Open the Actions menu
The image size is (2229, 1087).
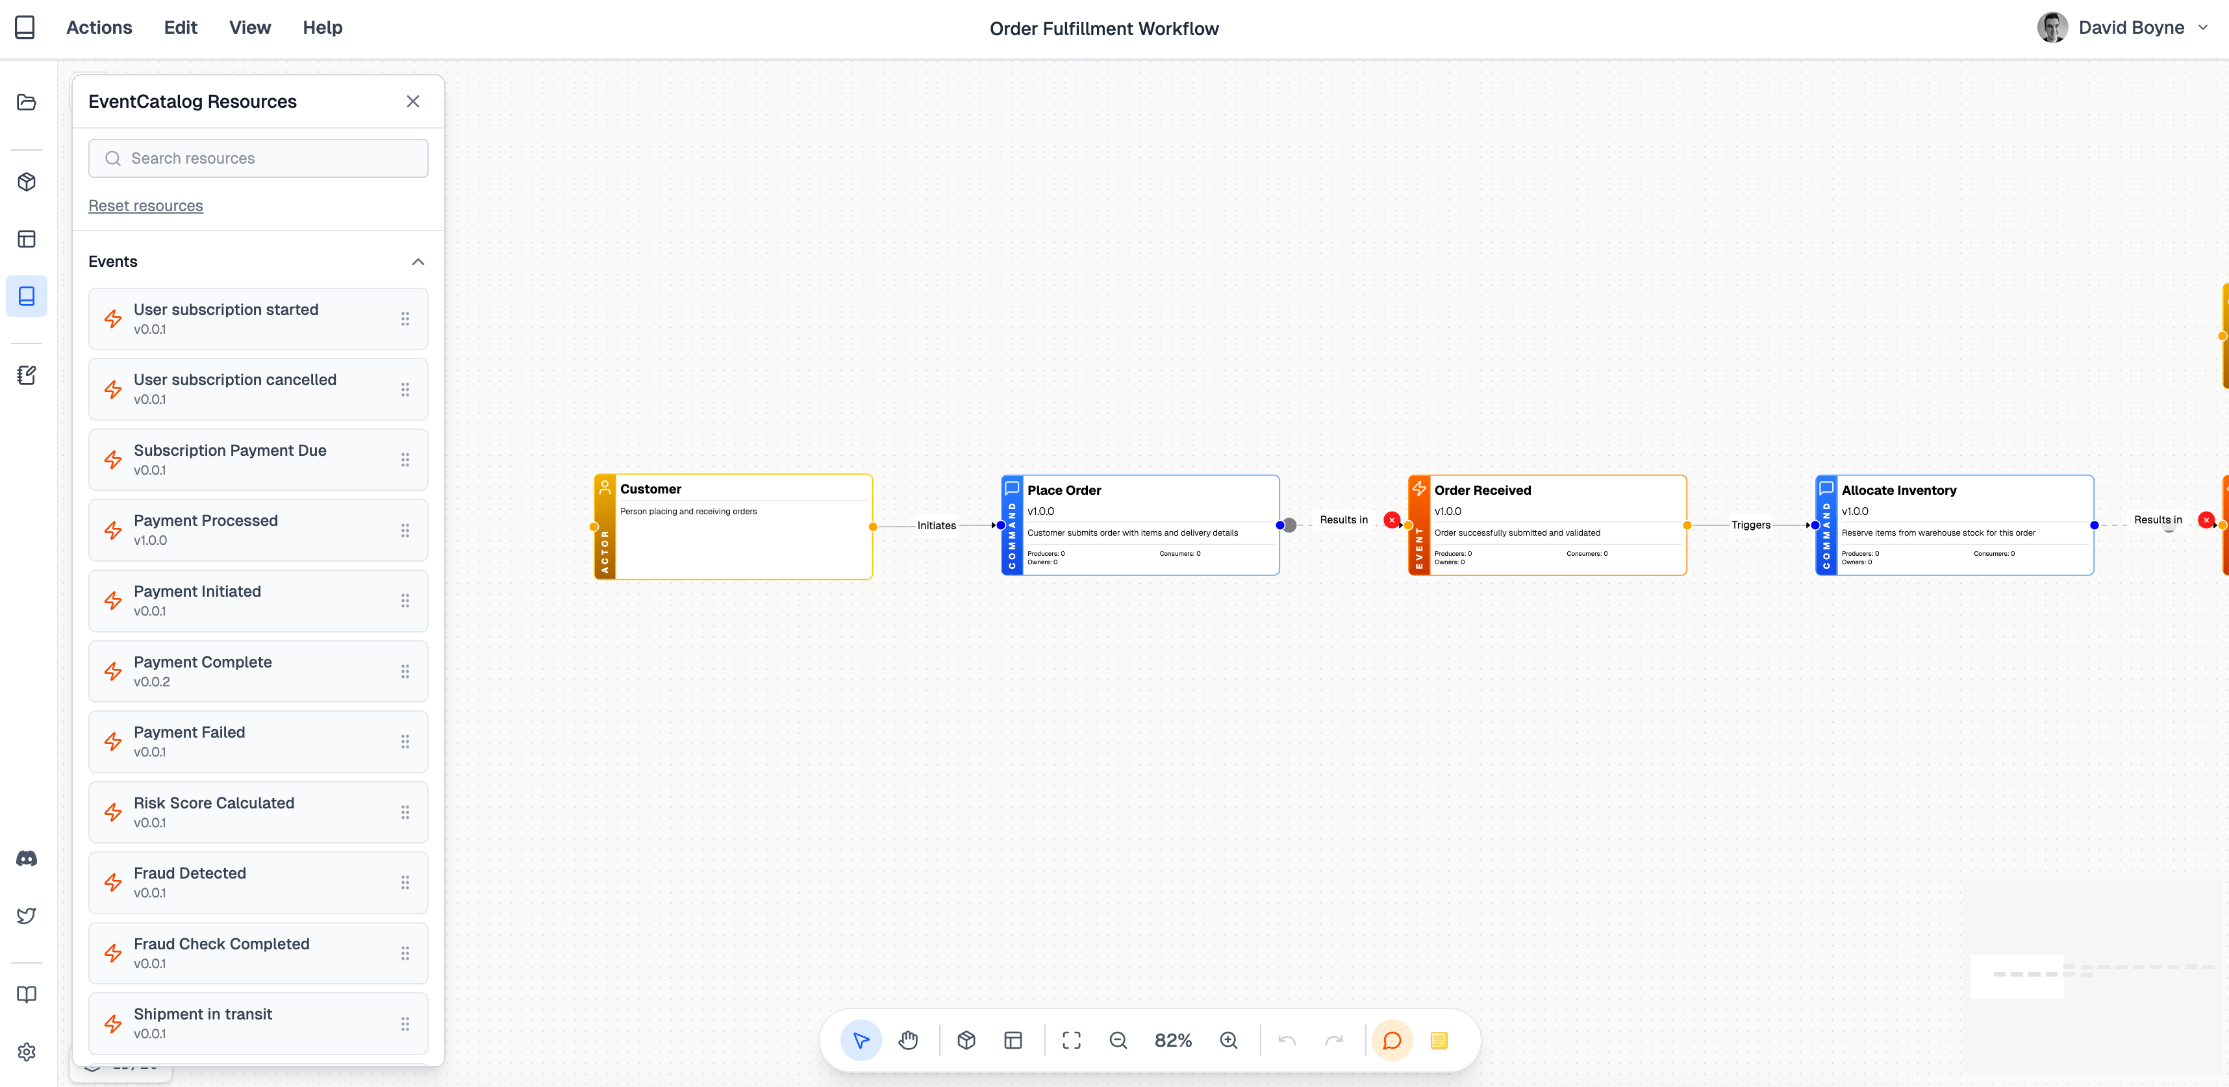tap(99, 27)
